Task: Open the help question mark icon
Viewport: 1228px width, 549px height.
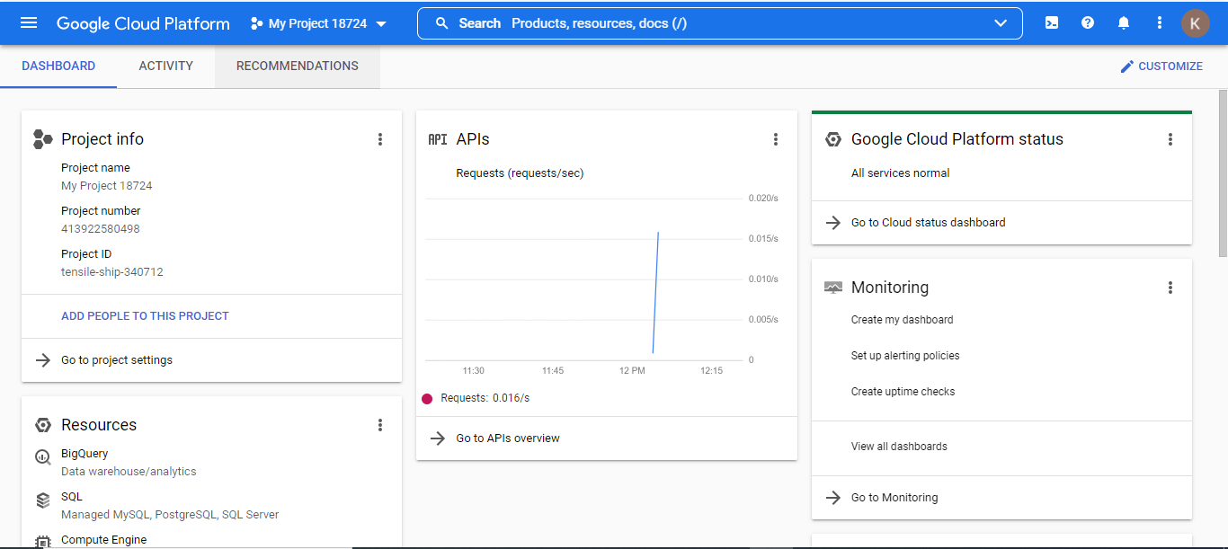Action: pos(1088,23)
